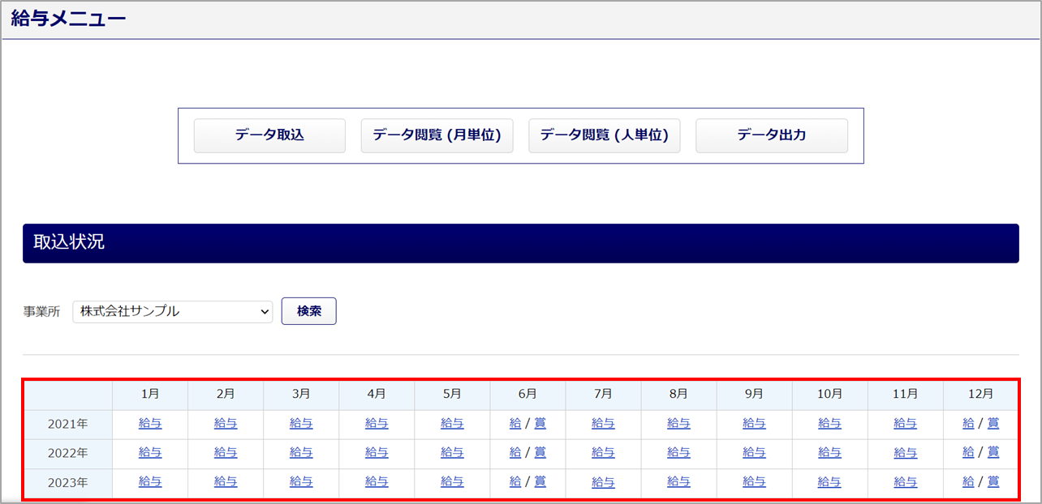This screenshot has width=1042, height=504.
Task: Click the データ出力 button
Action: [772, 135]
